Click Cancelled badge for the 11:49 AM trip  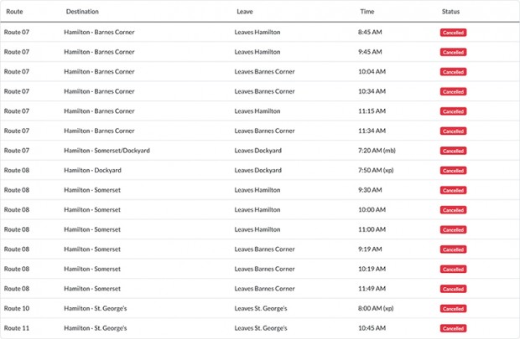point(453,289)
